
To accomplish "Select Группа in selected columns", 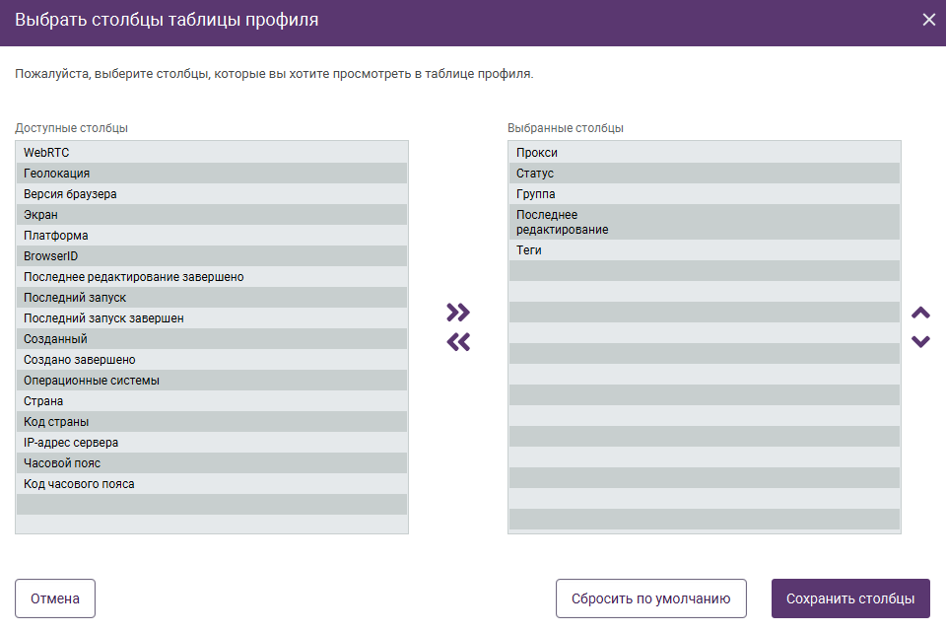I will pyautogui.click(x=704, y=194).
